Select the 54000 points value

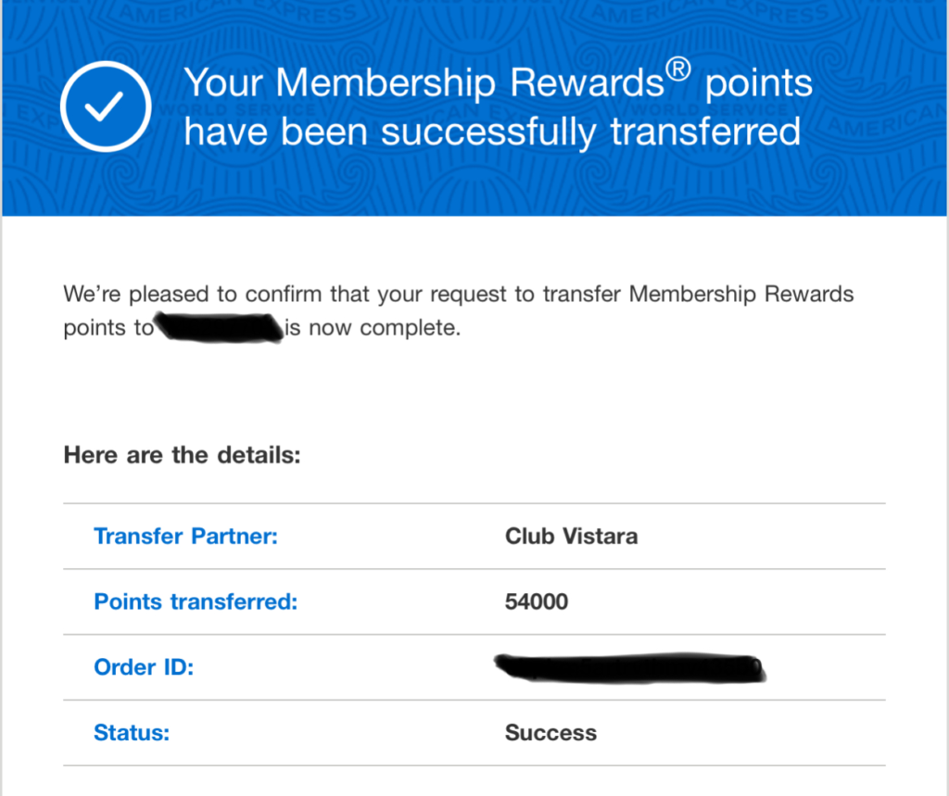click(537, 601)
